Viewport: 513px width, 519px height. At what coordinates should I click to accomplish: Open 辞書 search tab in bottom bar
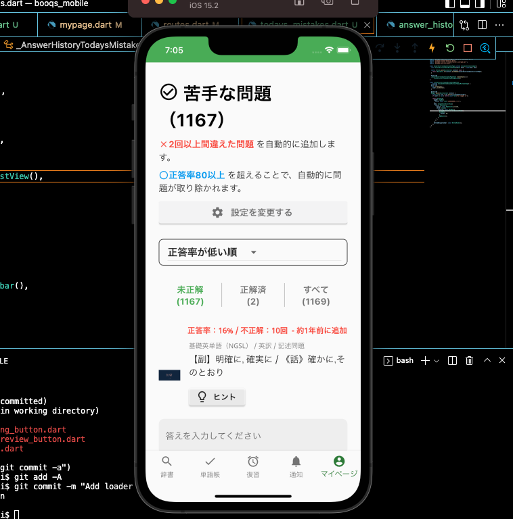(x=166, y=467)
